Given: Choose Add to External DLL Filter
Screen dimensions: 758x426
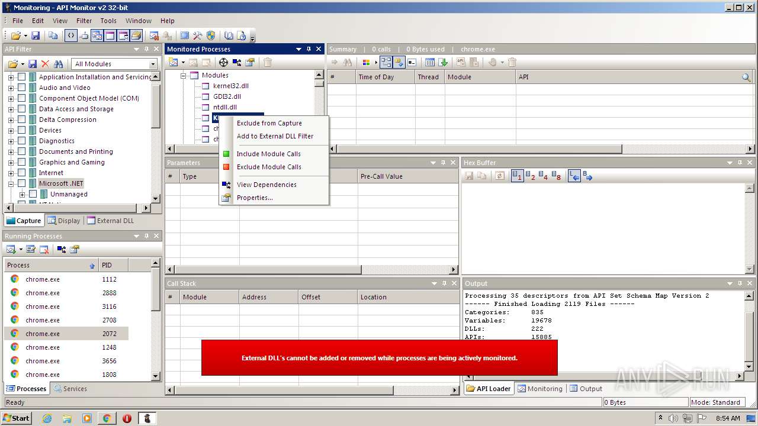Looking at the screenshot, I should [x=275, y=136].
